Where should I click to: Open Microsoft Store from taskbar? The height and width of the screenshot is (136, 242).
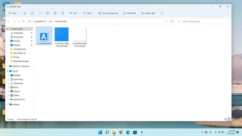click(x=135, y=132)
